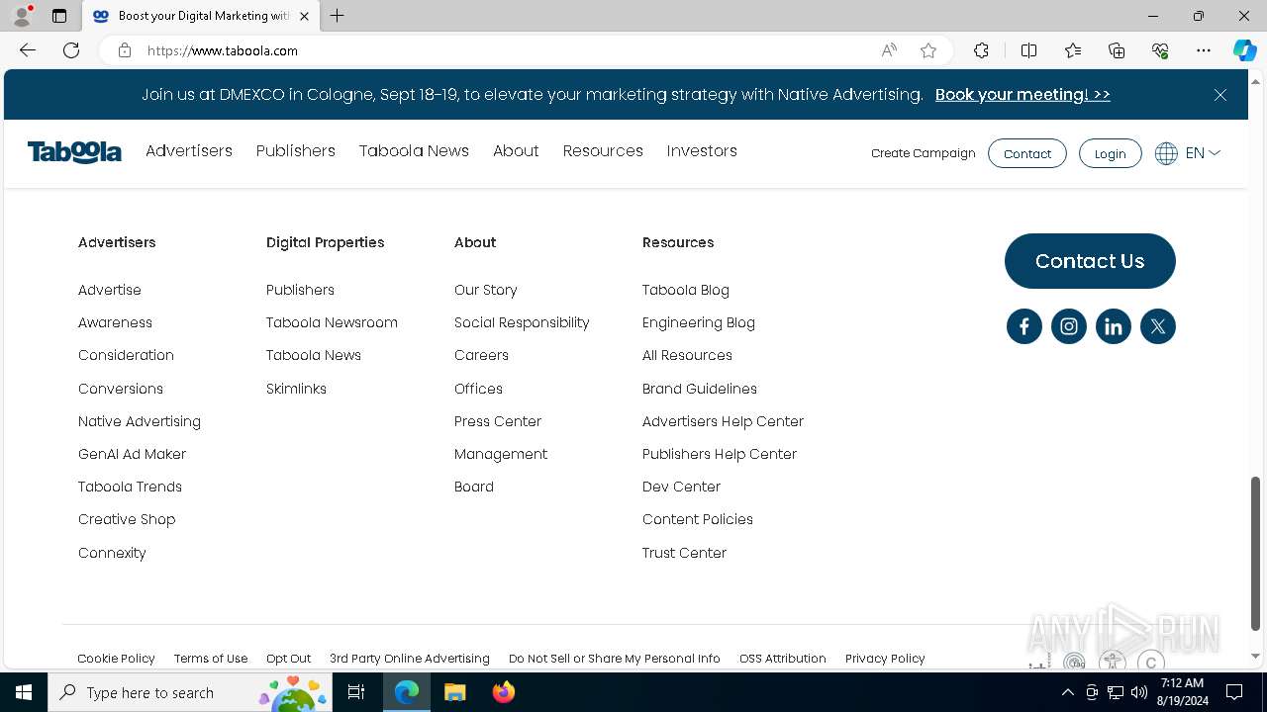Refresh the current page
The width and height of the screenshot is (1267, 712).
[71, 50]
